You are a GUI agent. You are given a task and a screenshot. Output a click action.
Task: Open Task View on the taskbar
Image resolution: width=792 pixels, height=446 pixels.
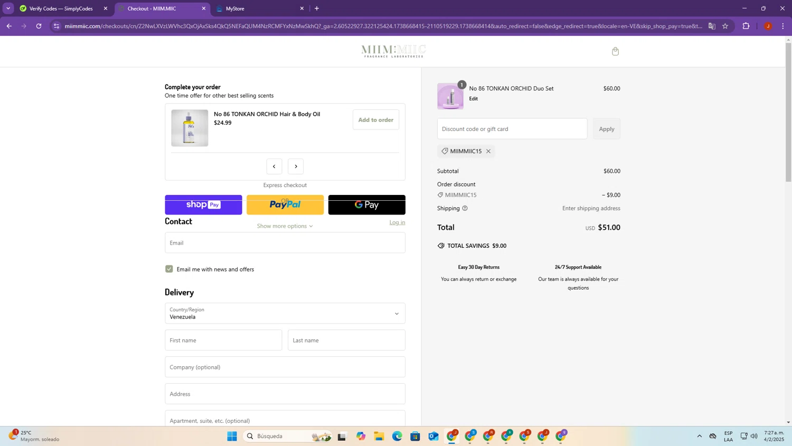tap(342, 436)
